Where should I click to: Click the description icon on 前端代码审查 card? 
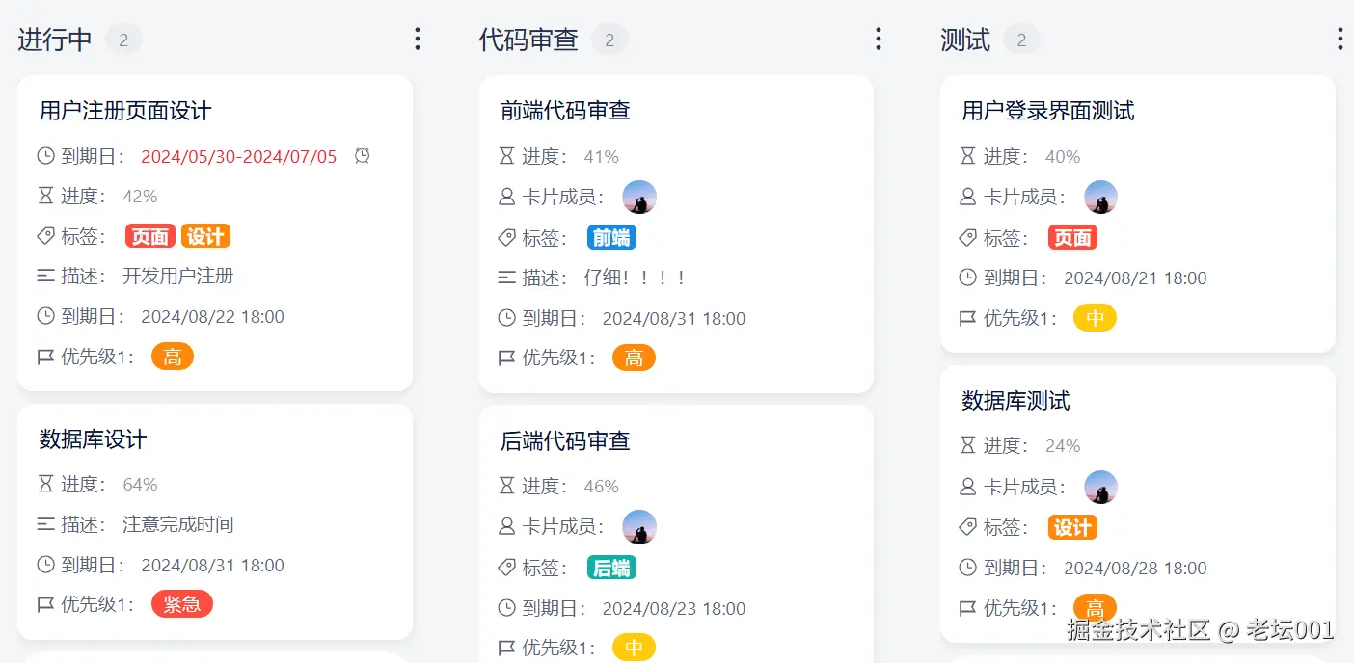click(505, 276)
